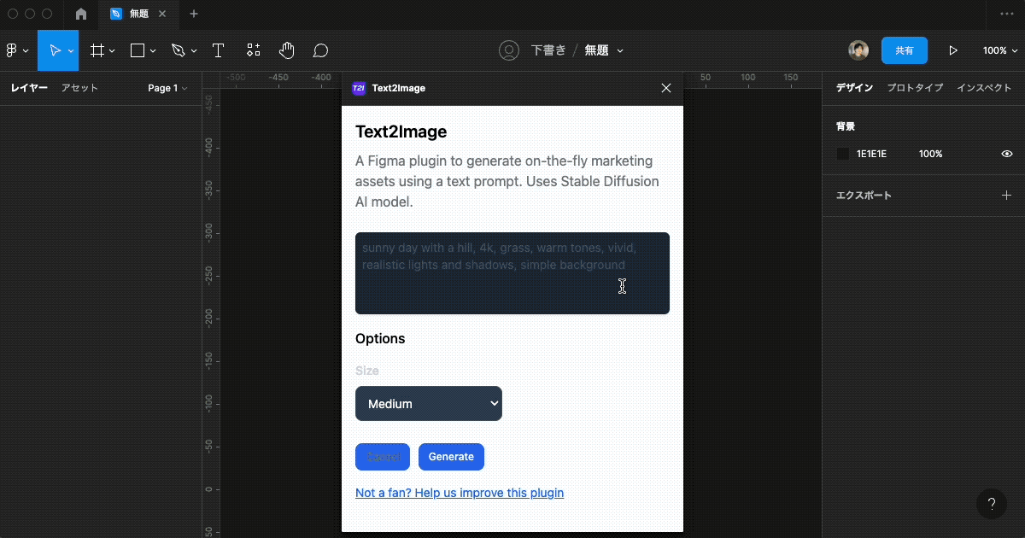Click the text prompt input field
Viewport: 1025px width, 538px height.
pos(512,273)
